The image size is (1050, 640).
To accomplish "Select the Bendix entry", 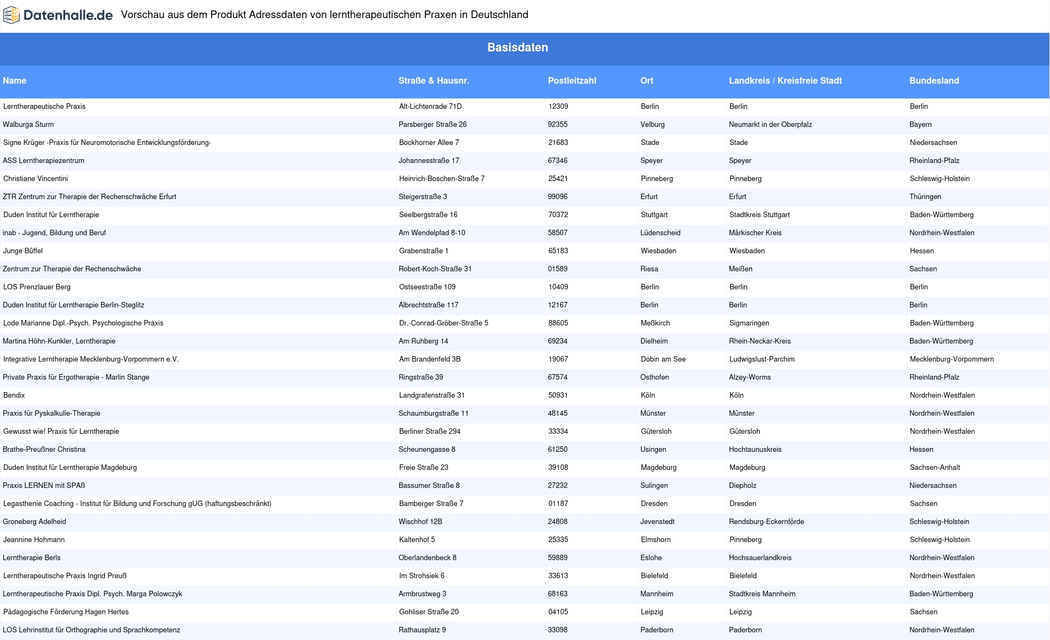I will 14,395.
